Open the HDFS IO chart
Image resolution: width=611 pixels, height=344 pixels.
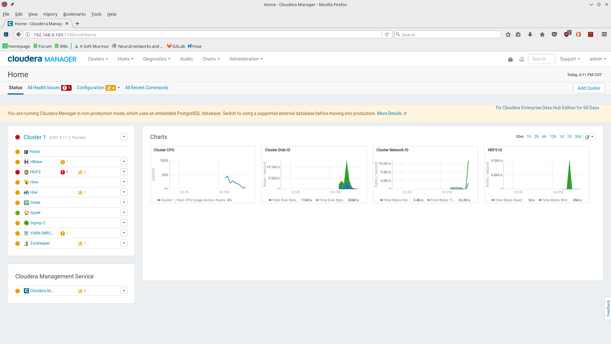[x=537, y=175]
